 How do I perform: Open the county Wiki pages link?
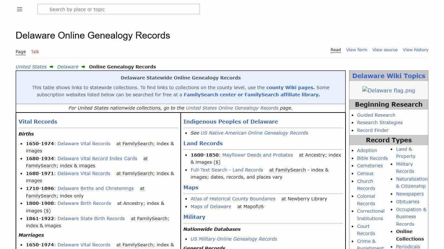pos(290,87)
